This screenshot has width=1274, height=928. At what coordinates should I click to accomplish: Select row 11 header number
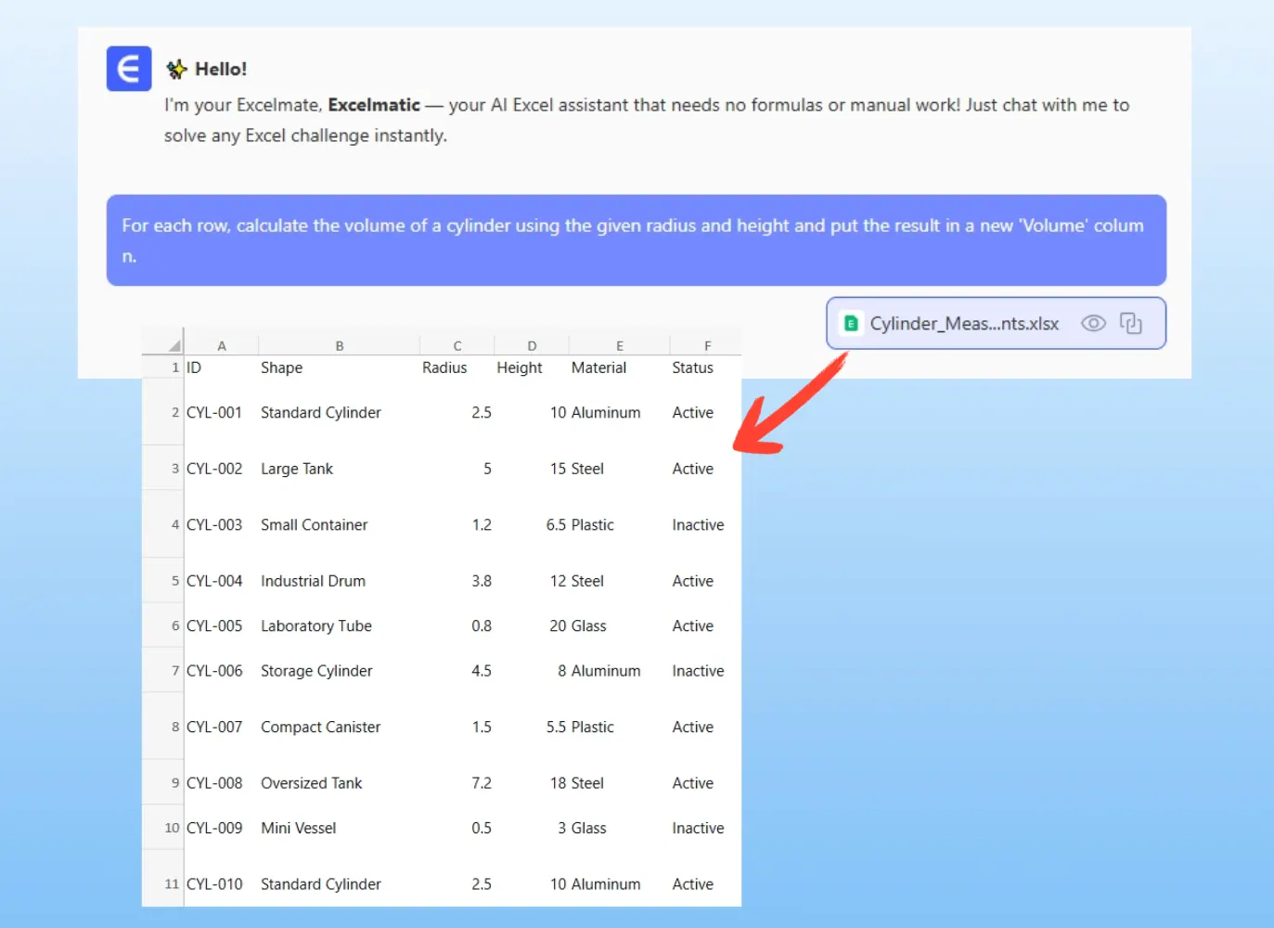tap(172, 884)
